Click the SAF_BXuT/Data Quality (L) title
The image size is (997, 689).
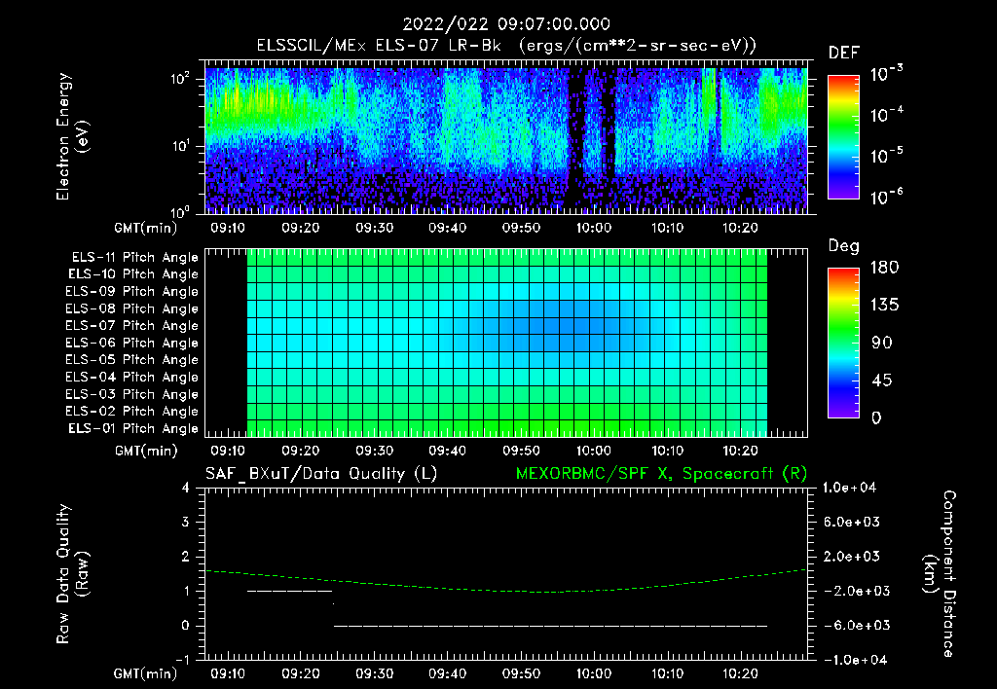[321, 474]
